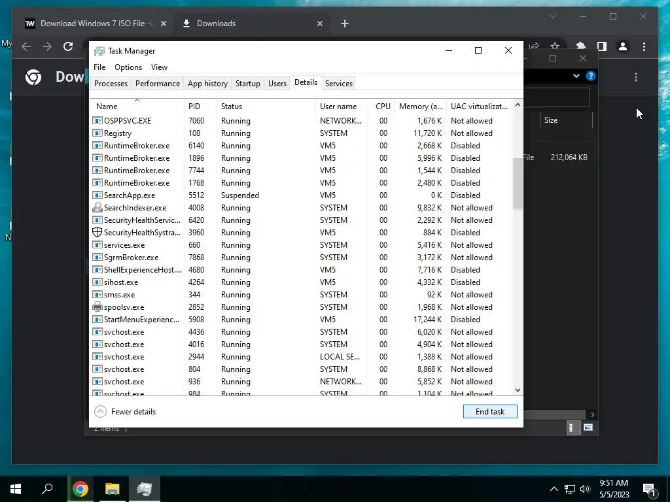Image resolution: width=670 pixels, height=502 pixels.
Task: Open notification center
Action: point(648,489)
